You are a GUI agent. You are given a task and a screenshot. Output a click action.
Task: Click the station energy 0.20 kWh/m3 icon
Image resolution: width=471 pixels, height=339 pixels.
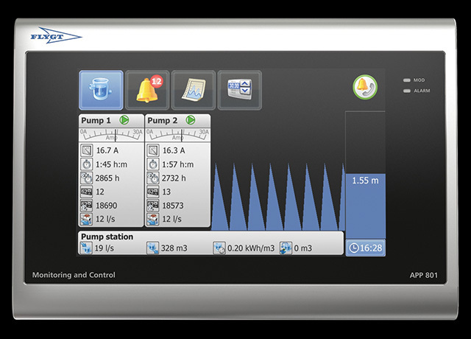click(220, 248)
